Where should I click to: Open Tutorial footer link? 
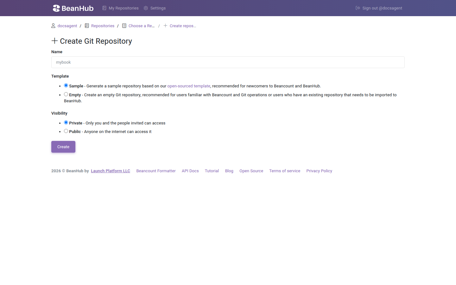click(212, 171)
